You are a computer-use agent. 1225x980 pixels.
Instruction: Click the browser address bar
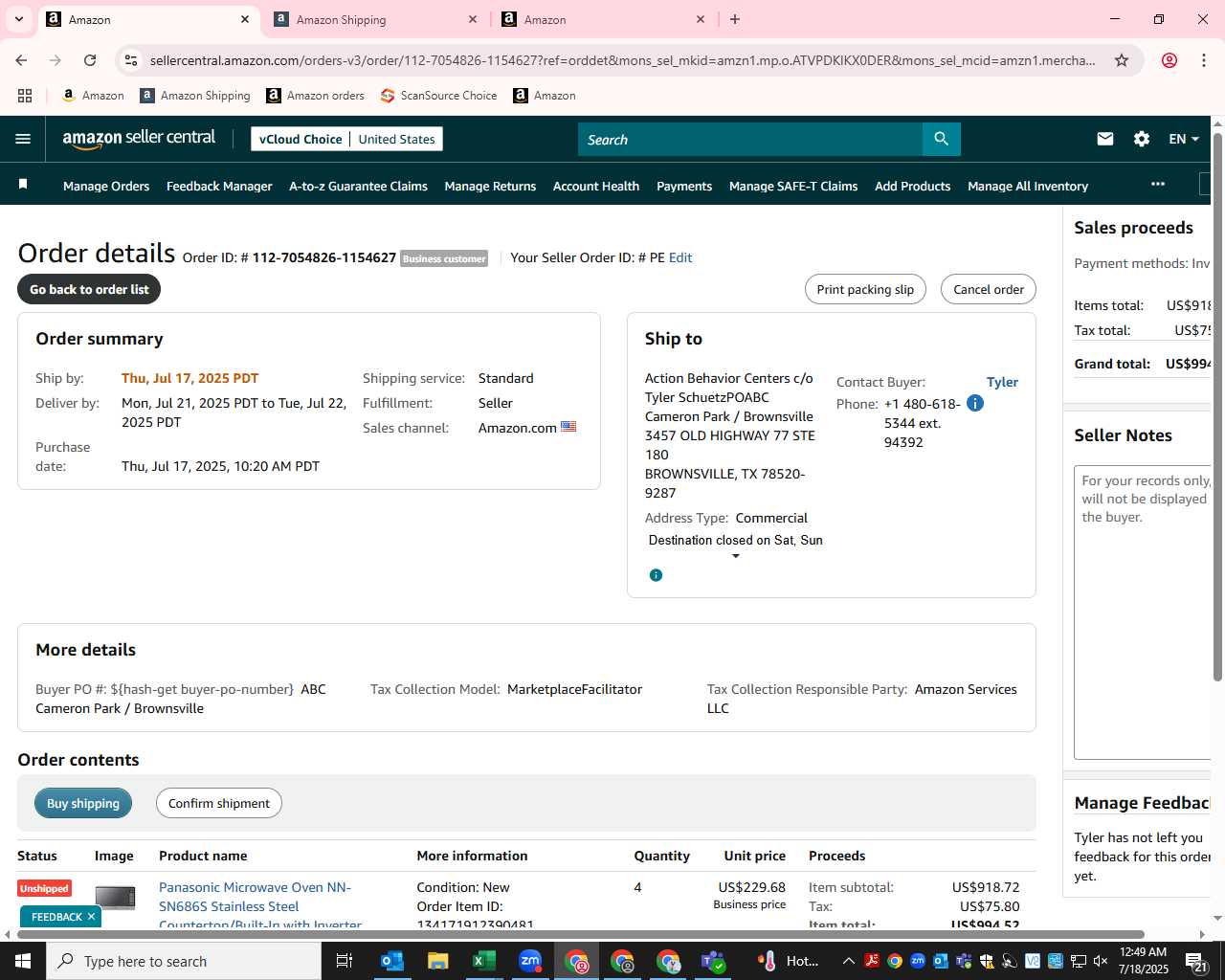622,60
